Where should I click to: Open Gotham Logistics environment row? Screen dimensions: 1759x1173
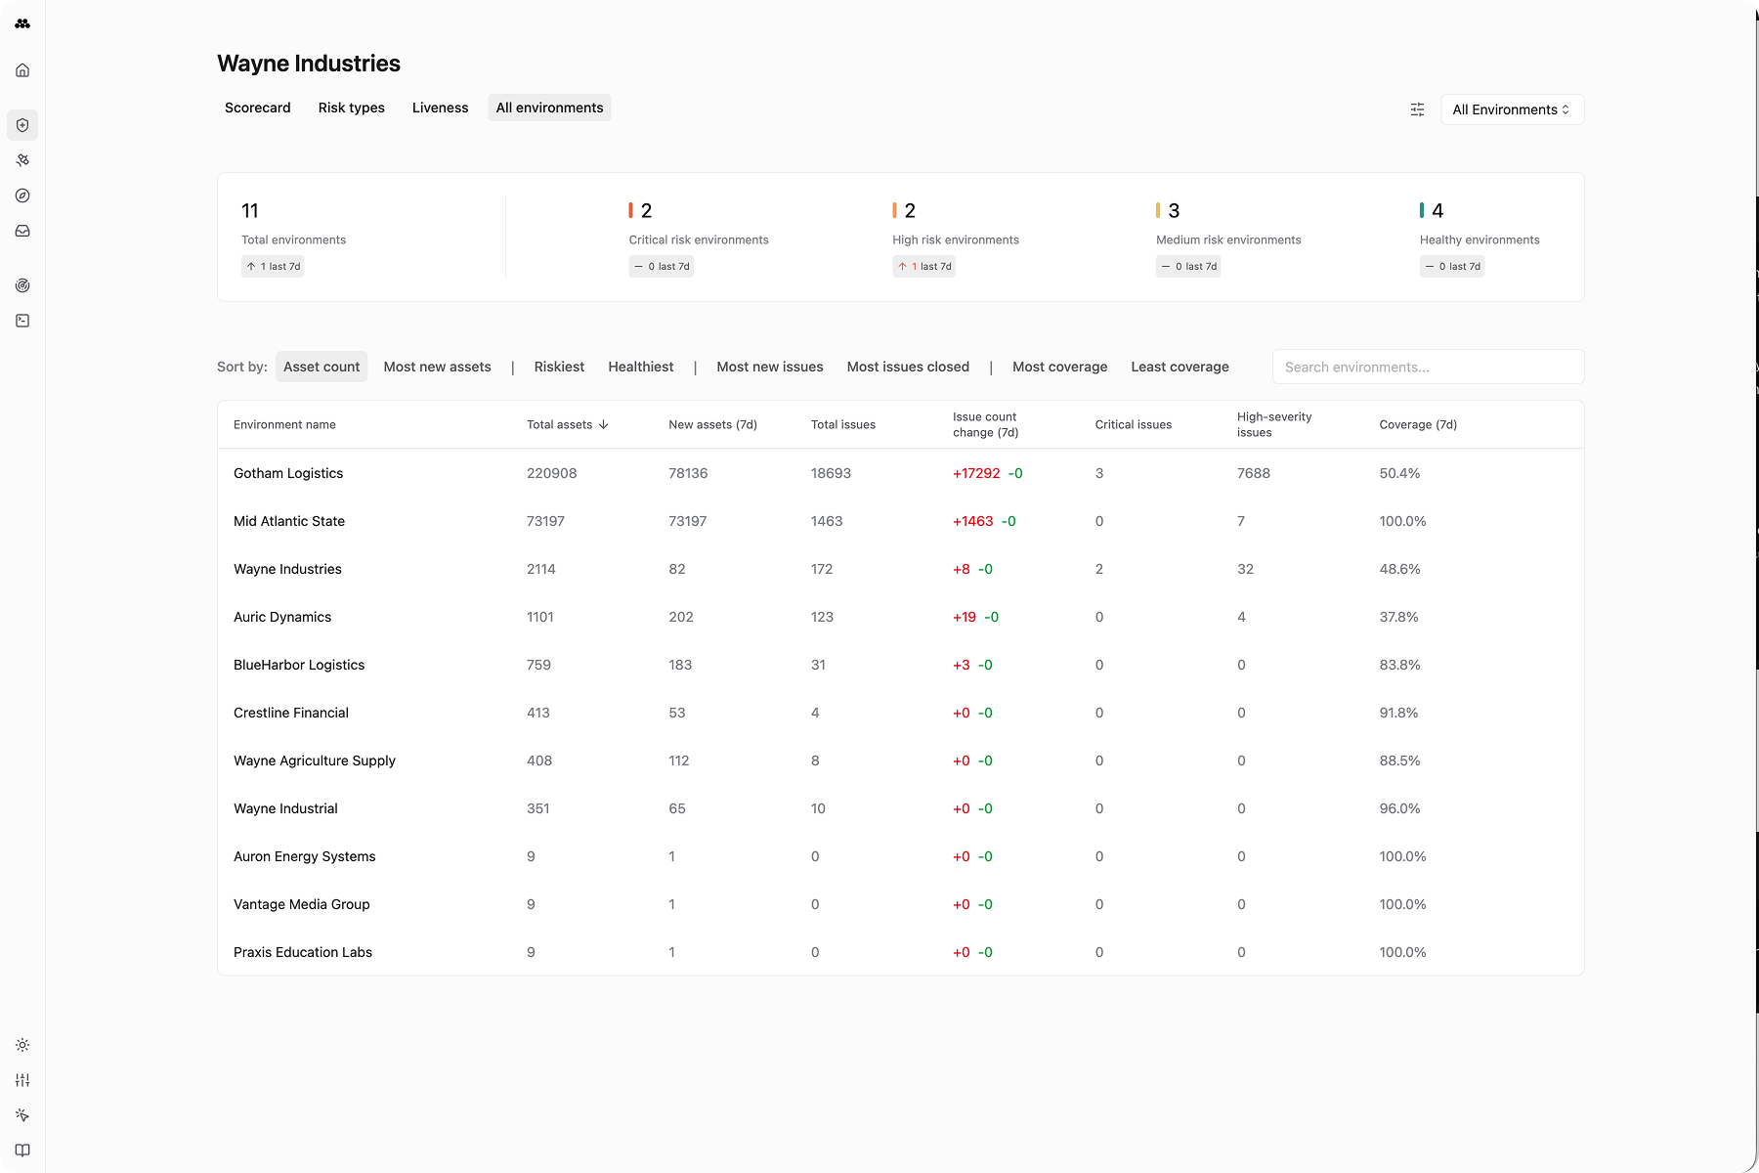[288, 473]
